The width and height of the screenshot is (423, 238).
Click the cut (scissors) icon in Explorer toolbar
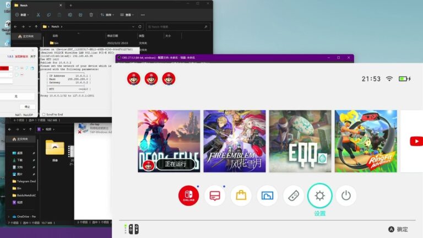38,15
